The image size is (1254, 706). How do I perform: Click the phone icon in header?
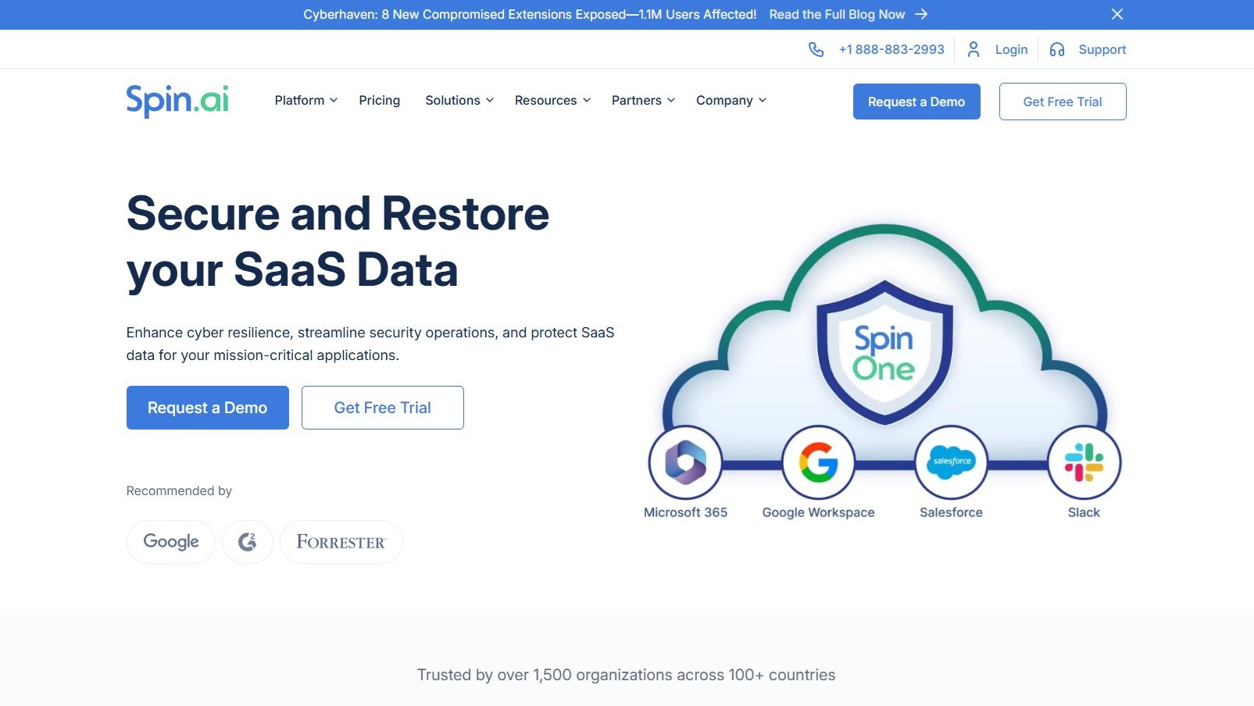[816, 49]
